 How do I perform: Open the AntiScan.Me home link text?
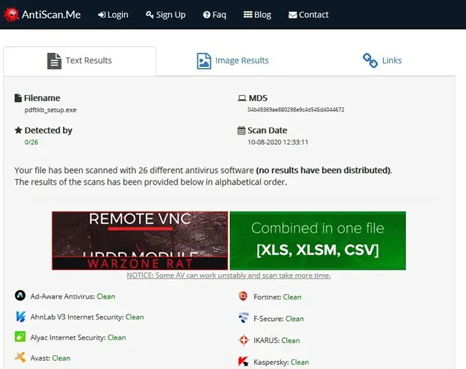coord(51,14)
